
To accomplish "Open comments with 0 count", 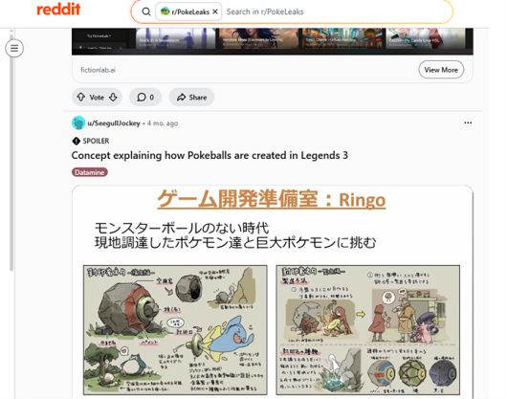I will pyautogui.click(x=145, y=97).
